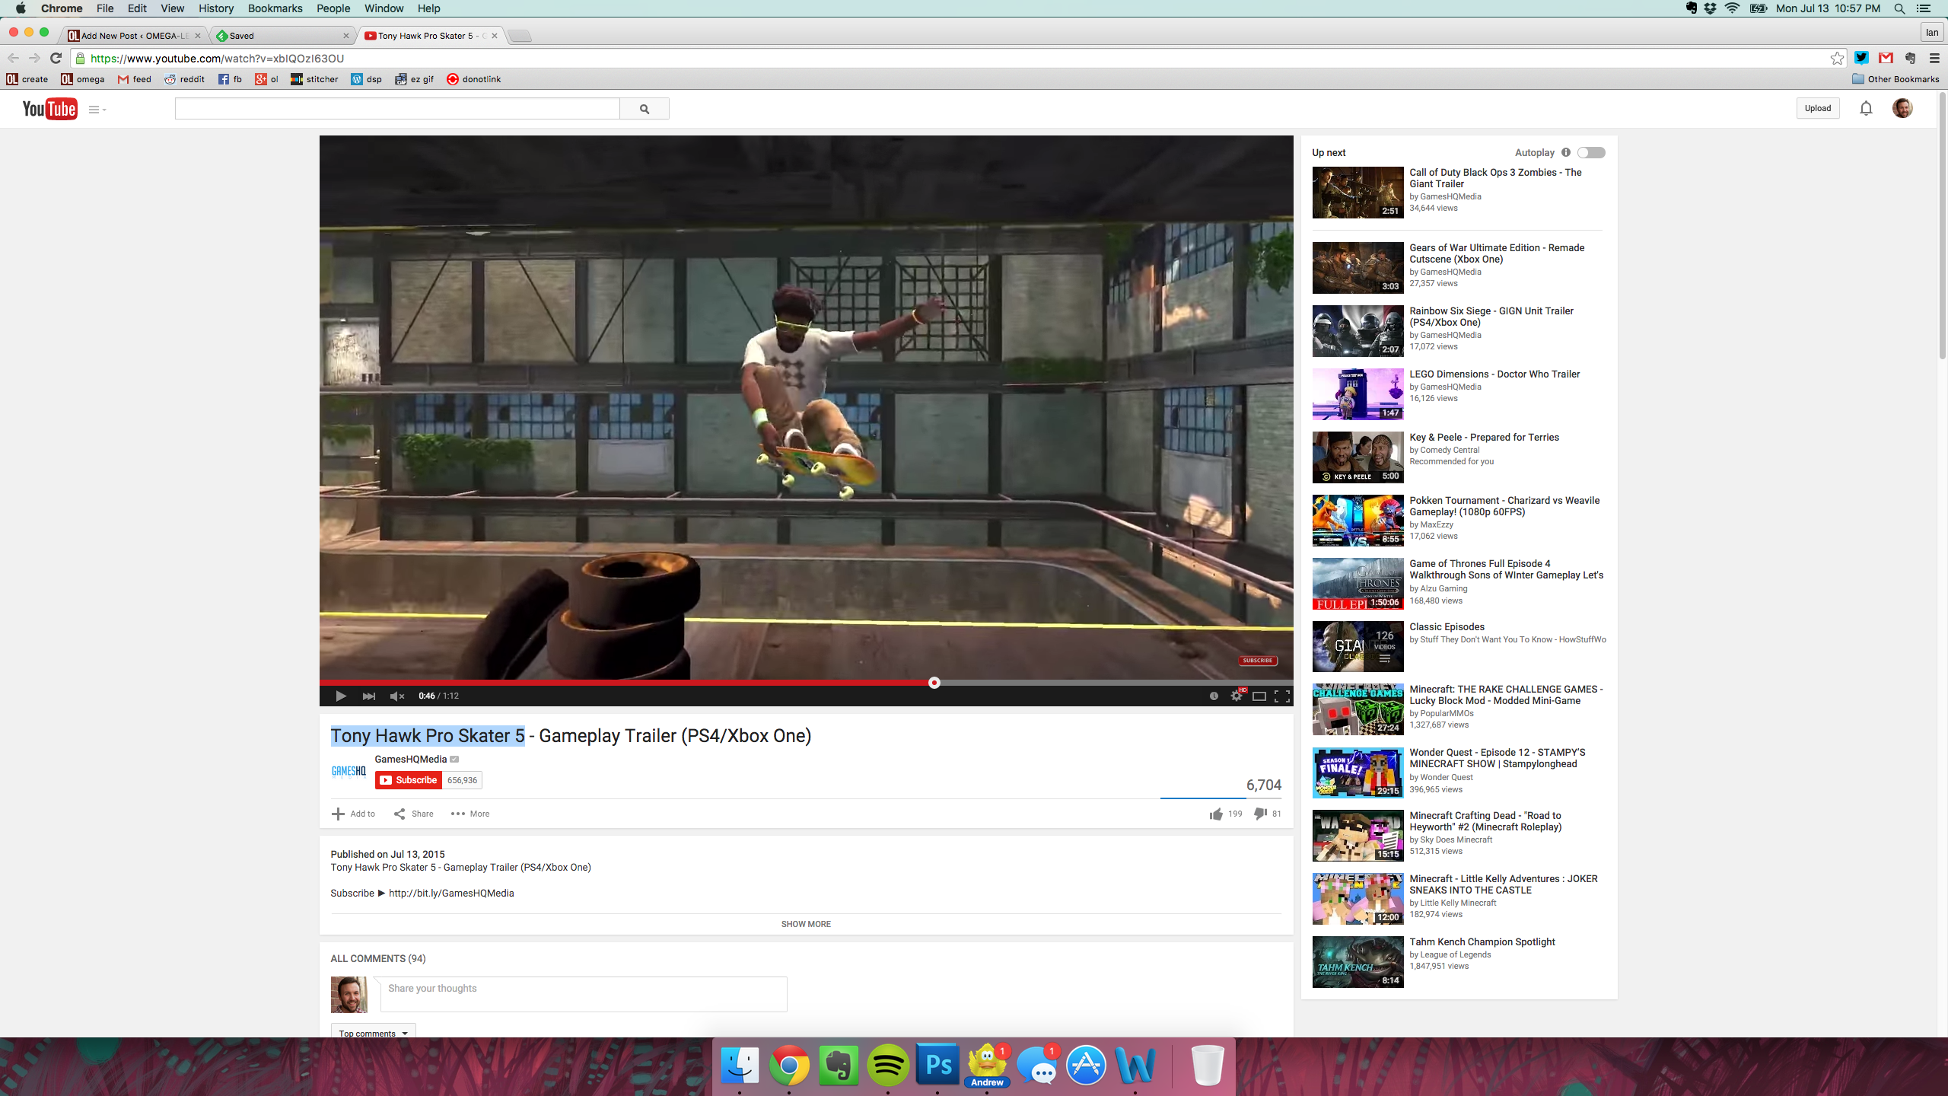Screen dimensions: 1948x1096
Task: Open Evernote from the dock
Action: point(839,1065)
